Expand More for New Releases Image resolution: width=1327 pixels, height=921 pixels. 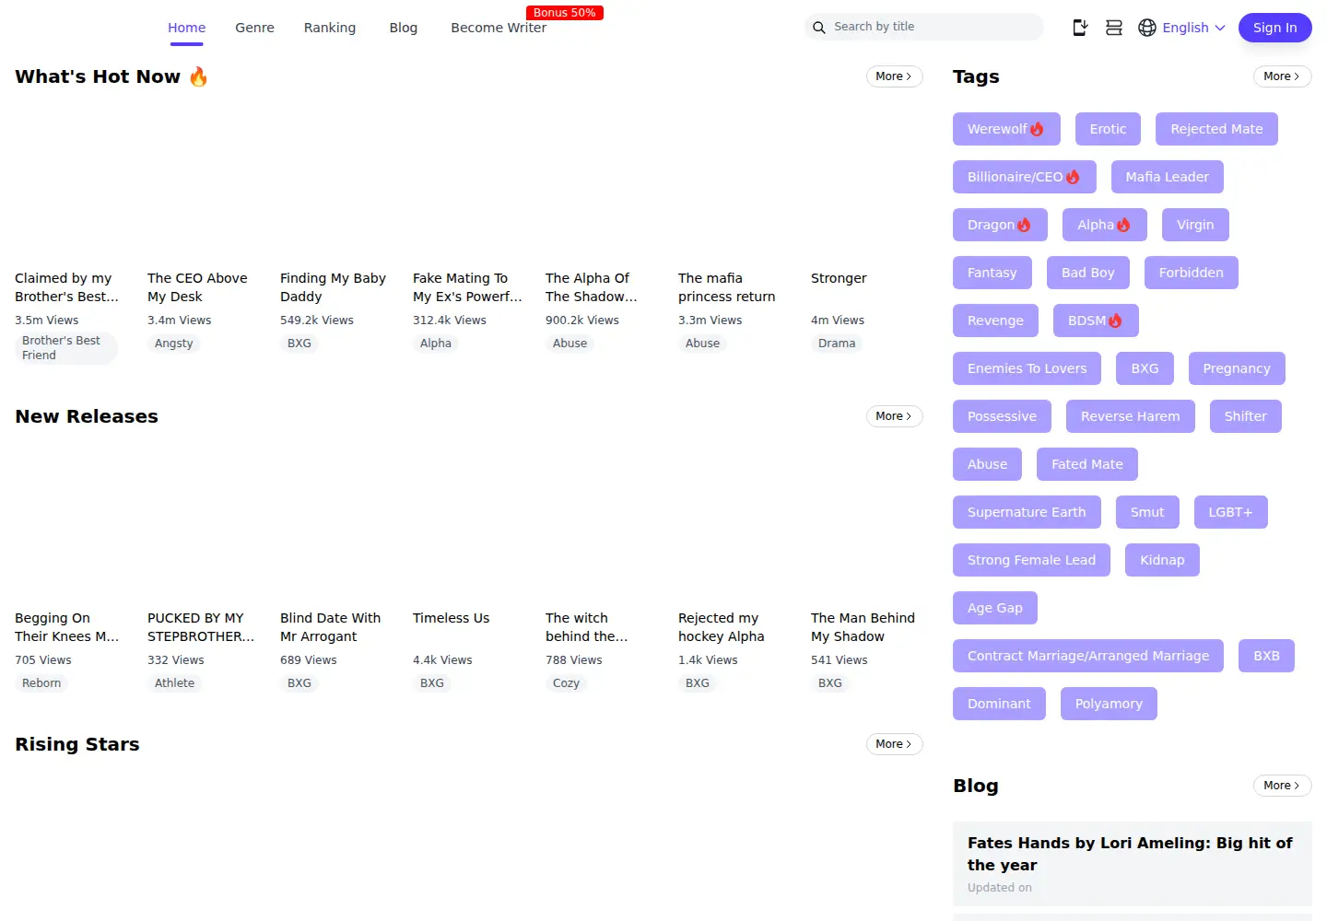point(894,416)
